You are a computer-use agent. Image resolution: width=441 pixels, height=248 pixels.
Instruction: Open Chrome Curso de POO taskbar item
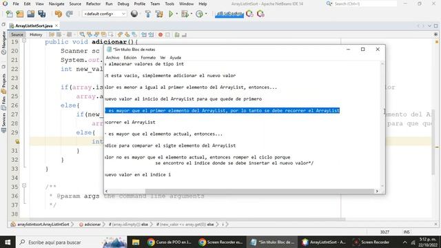(x=170, y=242)
